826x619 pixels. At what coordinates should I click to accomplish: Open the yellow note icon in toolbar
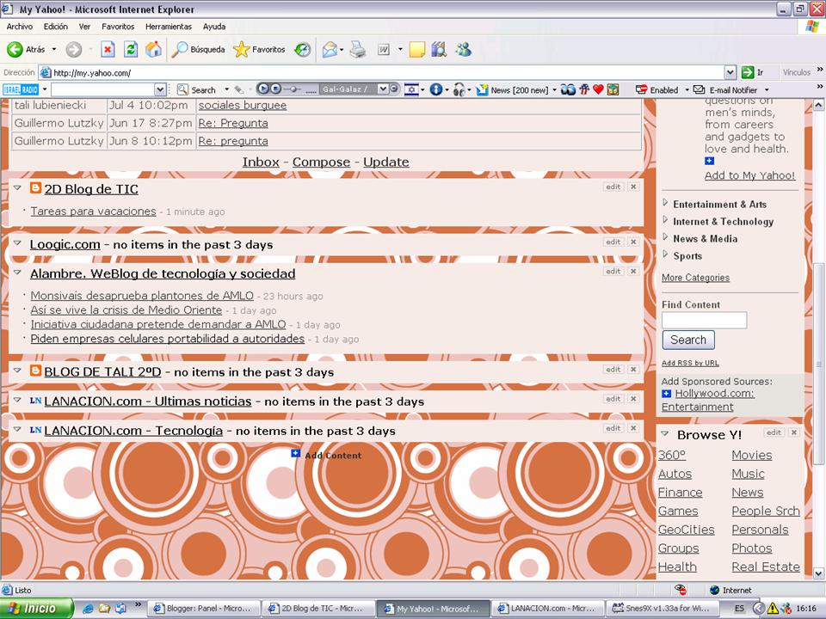pos(416,50)
